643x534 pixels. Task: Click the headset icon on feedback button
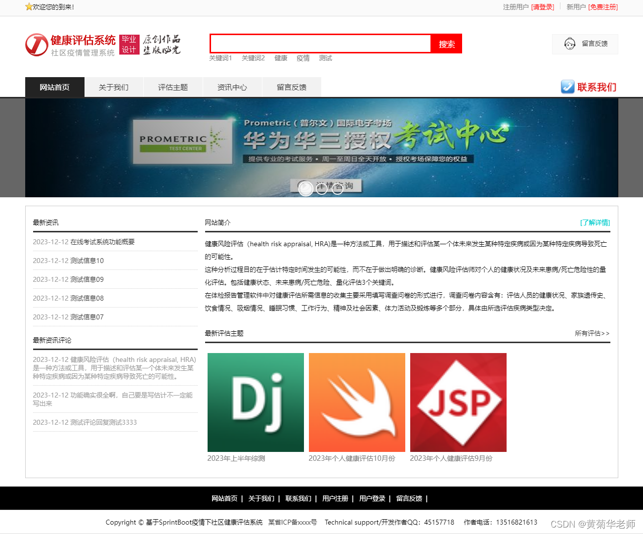tap(570, 44)
